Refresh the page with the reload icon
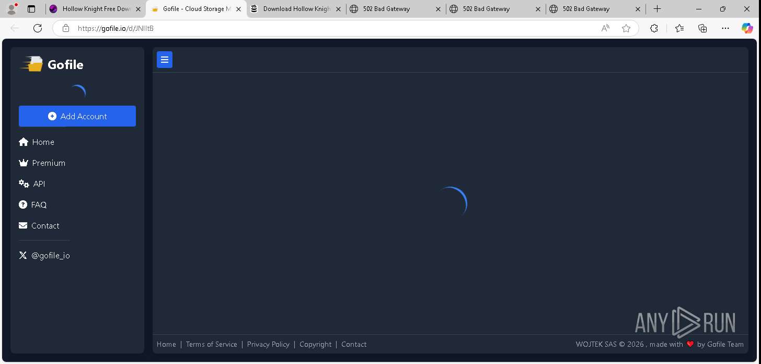The width and height of the screenshot is (761, 364). pos(38,28)
